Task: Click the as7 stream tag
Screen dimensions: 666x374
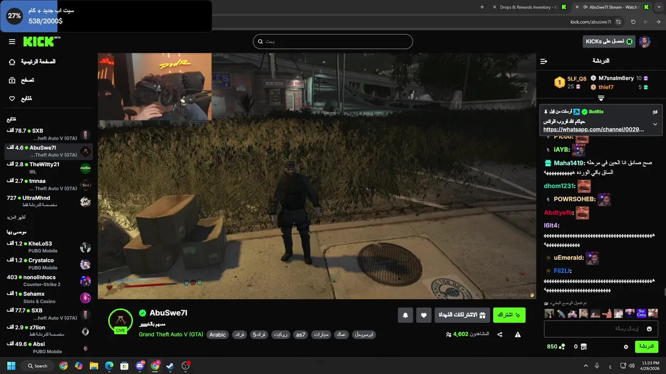Action: point(301,335)
